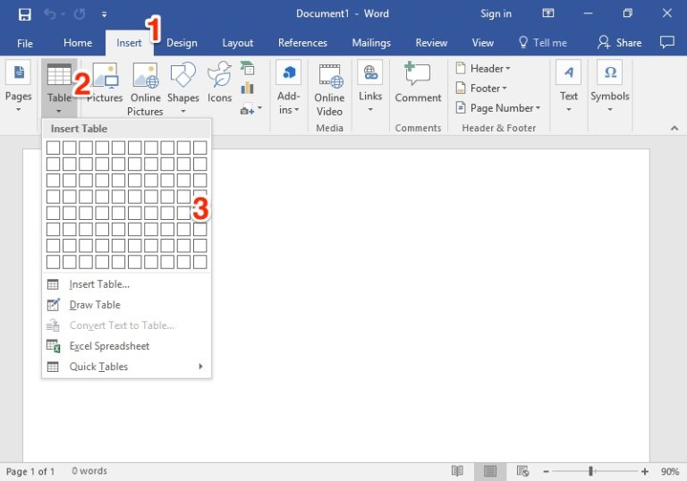Insert an Online Video

click(329, 89)
